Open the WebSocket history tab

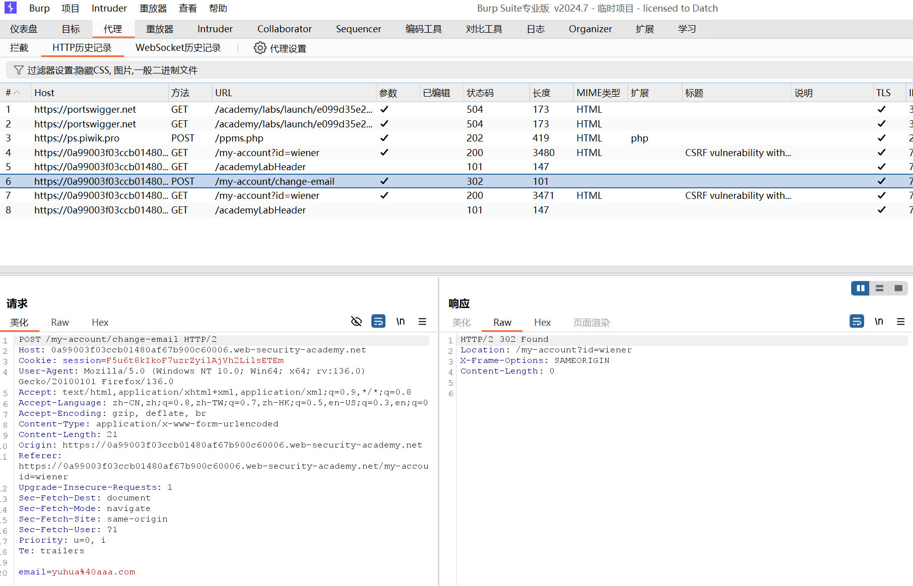tap(178, 48)
